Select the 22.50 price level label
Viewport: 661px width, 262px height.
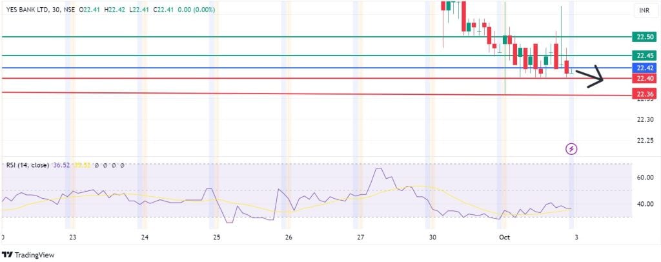645,37
